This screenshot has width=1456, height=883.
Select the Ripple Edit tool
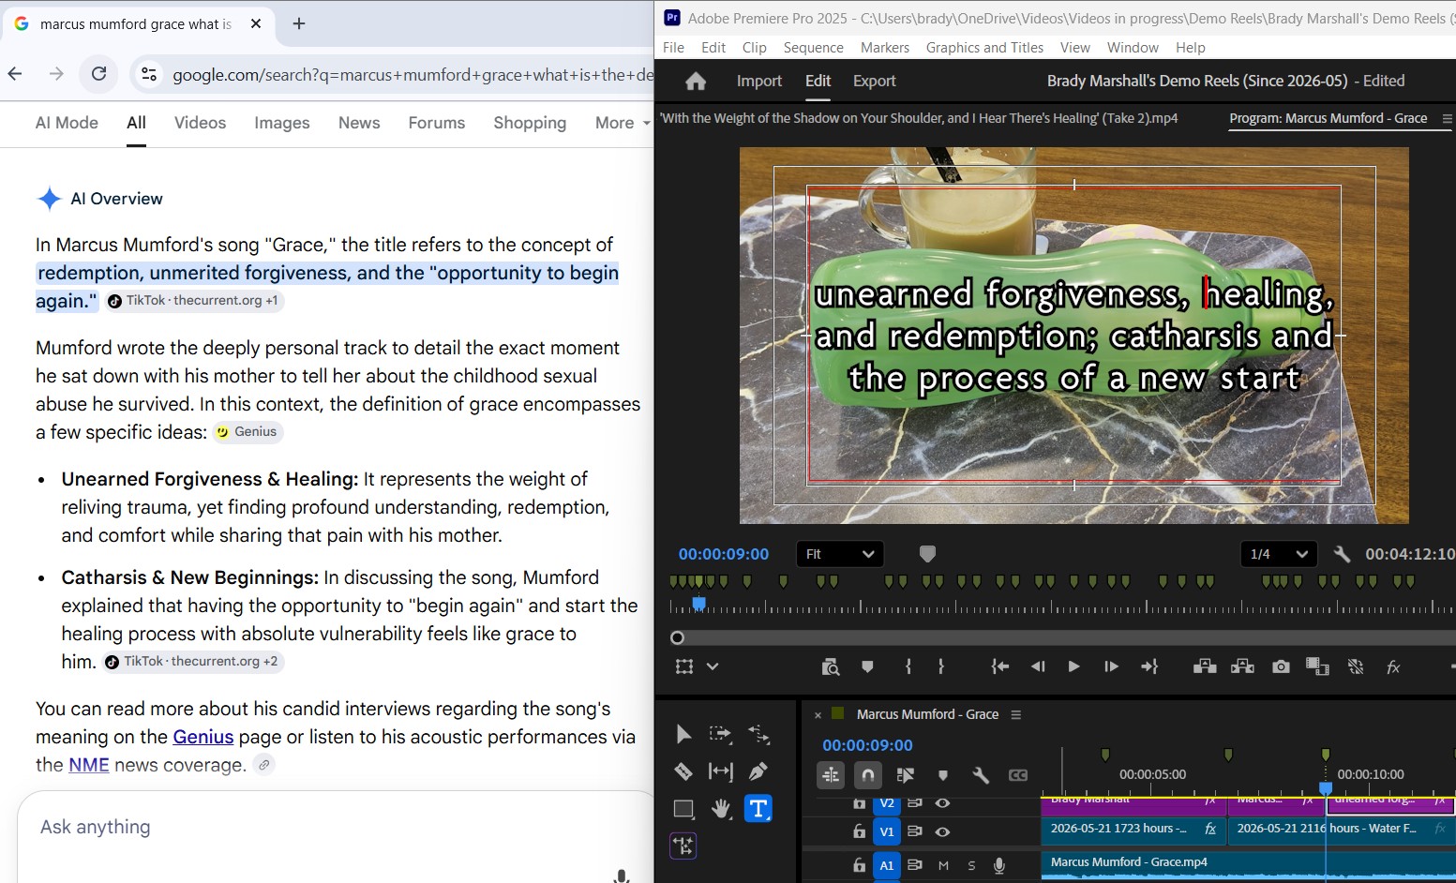pyautogui.click(x=758, y=734)
